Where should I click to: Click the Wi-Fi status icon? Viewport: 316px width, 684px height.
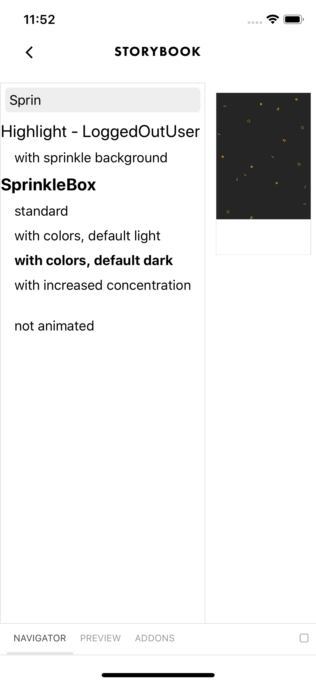coord(272,19)
